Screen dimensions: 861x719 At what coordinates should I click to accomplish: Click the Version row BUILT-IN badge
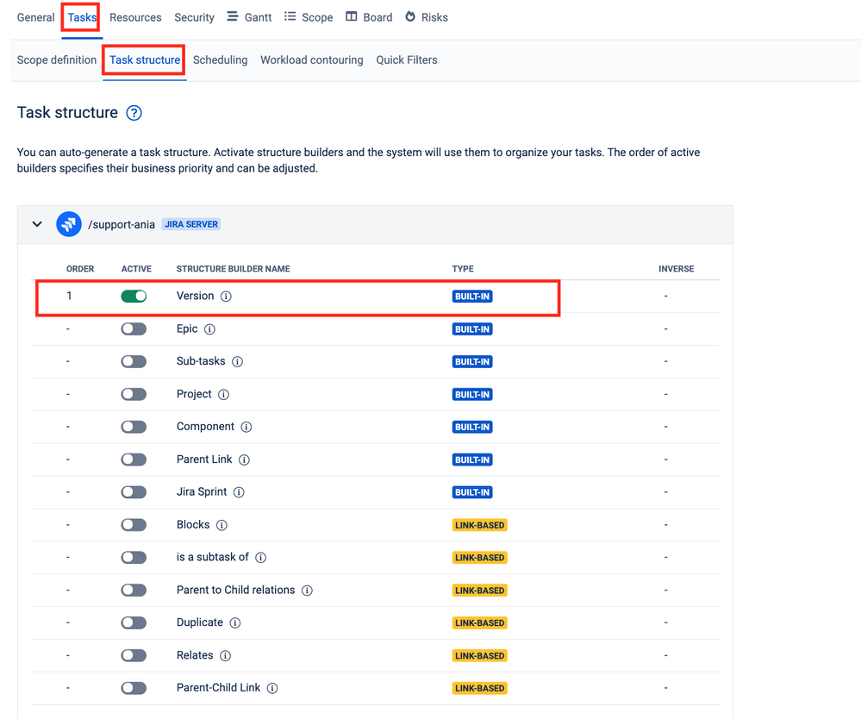pyautogui.click(x=472, y=297)
